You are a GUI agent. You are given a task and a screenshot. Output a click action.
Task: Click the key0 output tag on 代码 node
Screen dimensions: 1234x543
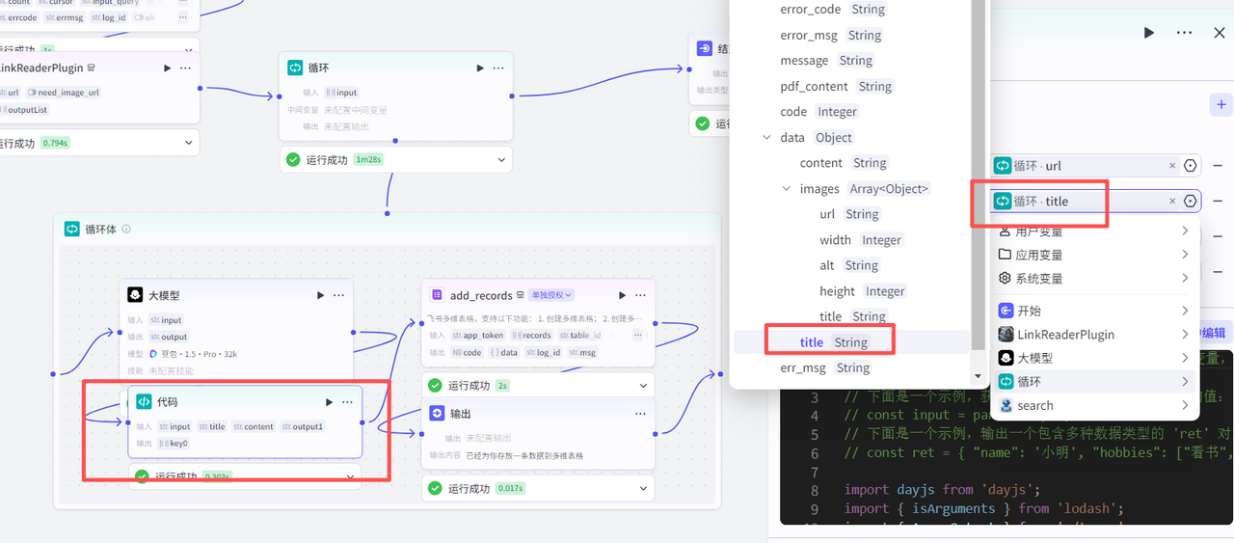(x=174, y=444)
